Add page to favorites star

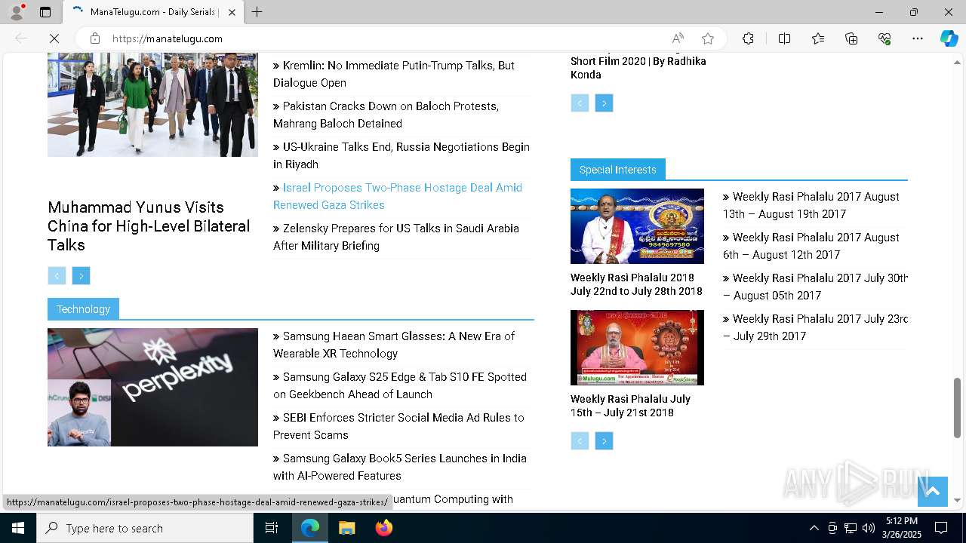point(707,38)
